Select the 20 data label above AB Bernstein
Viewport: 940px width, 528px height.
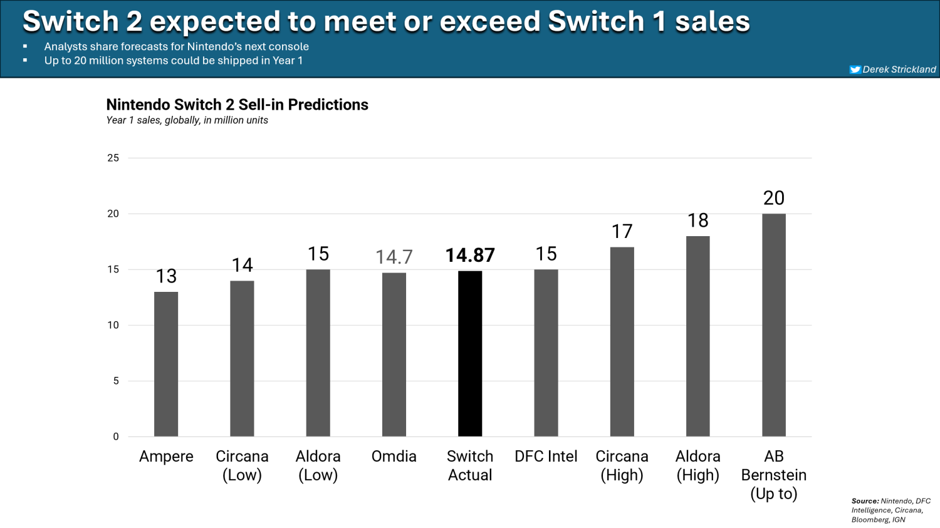(x=773, y=198)
